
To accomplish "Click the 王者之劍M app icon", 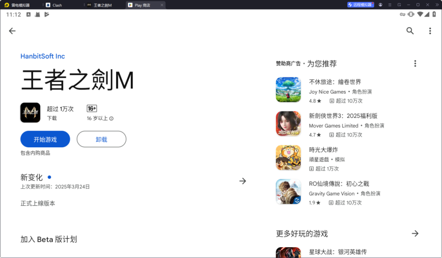I will 30,112.
